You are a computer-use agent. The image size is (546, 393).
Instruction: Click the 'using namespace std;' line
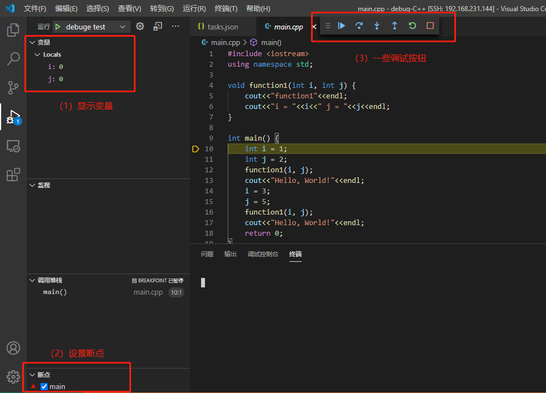click(270, 64)
